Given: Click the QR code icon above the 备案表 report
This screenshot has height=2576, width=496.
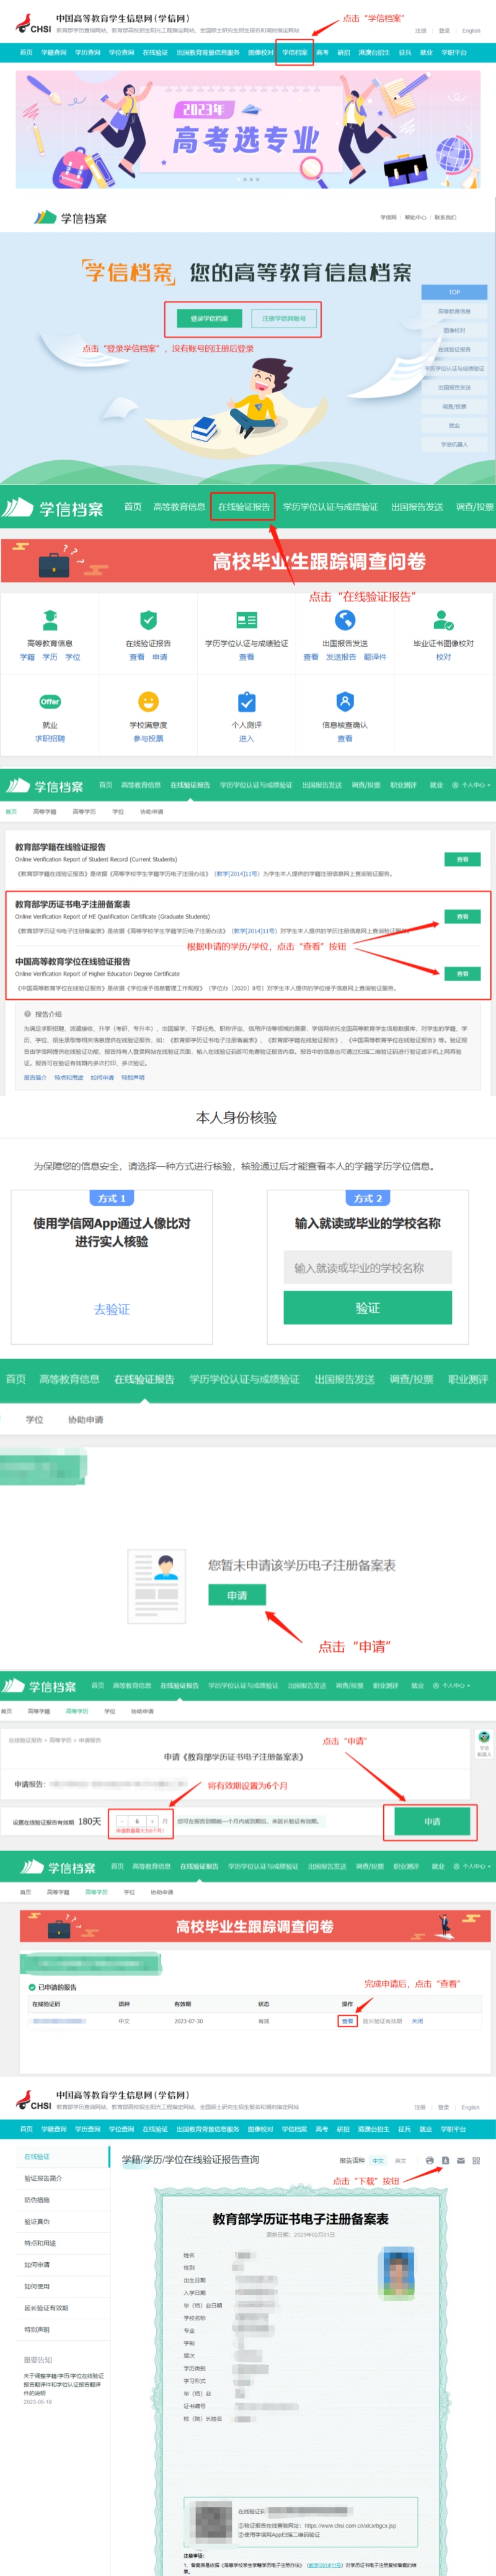Looking at the screenshot, I should tap(476, 2160).
